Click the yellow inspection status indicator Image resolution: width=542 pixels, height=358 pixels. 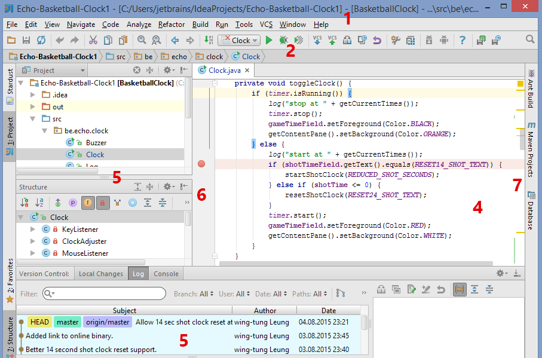(x=520, y=83)
